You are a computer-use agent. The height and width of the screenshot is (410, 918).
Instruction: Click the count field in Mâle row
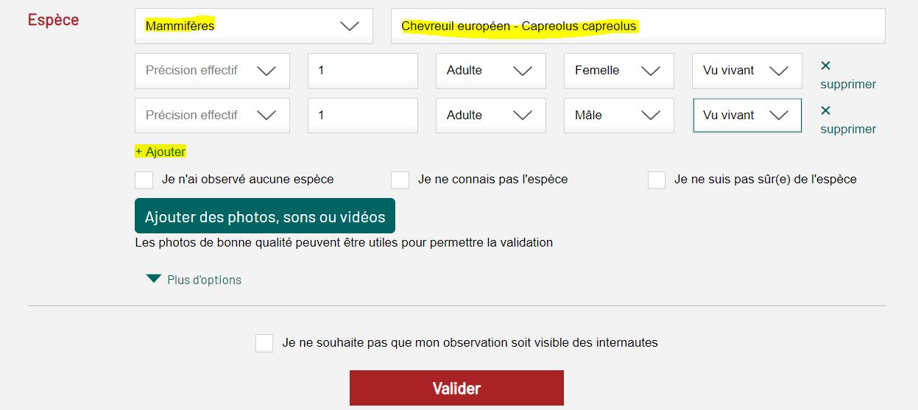point(362,116)
